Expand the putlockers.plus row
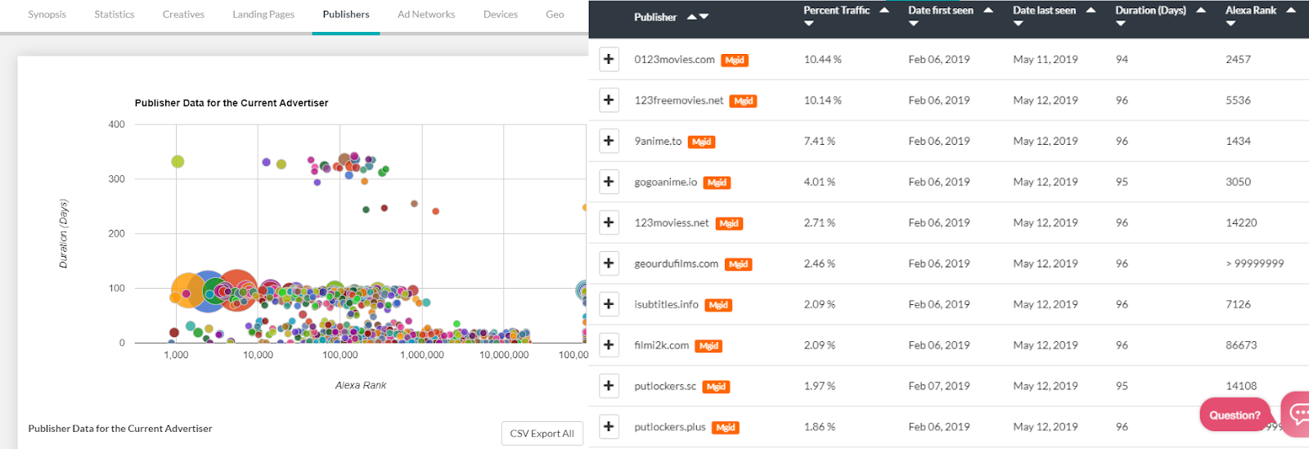The height and width of the screenshot is (449, 1309). tap(609, 427)
